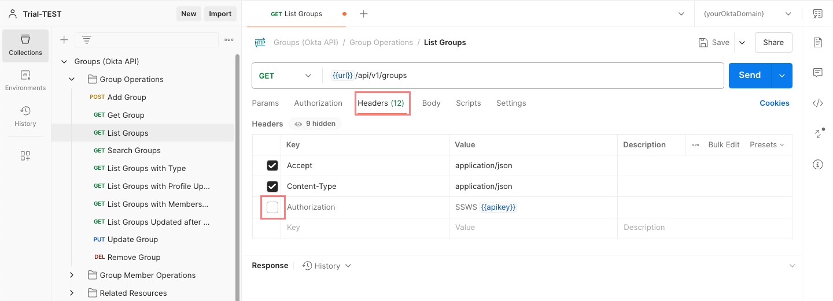The width and height of the screenshot is (833, 301).
Task: Click the plus icon to create new collection
Action: (x=64, y=40)
